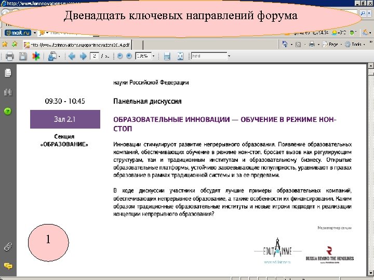Viewport: 374px width, 280px height.
Task: Open the browser Print dropdown arrow
Action: coord(318,45)
